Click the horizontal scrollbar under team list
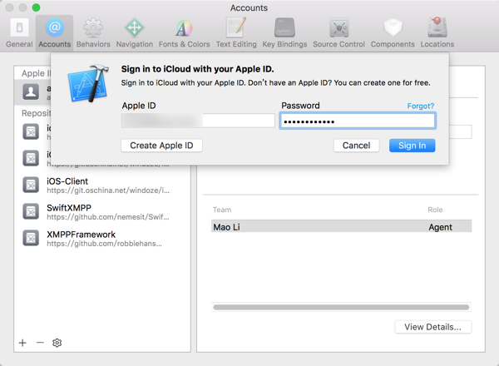This screenshot has width=499, height=366. 341,307
